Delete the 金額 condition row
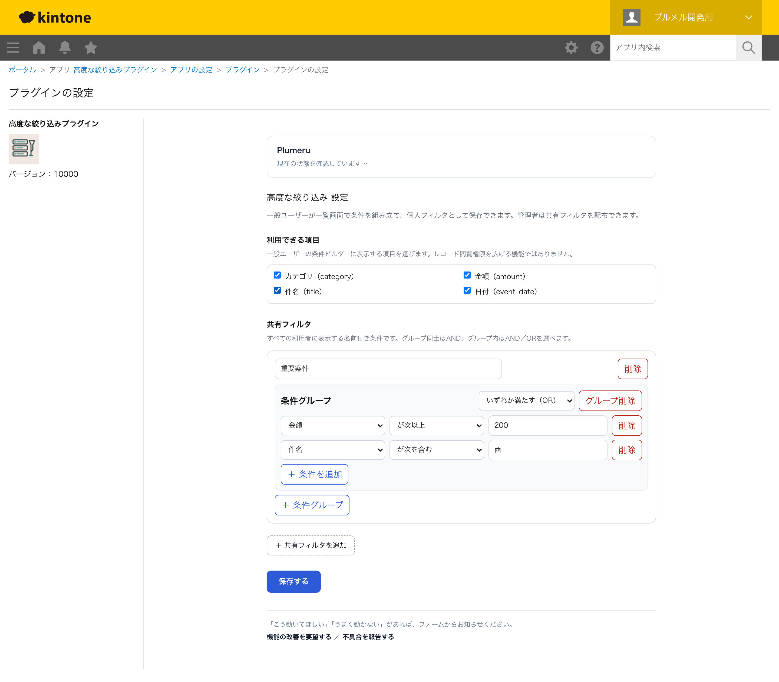This screenshot has height=682, width=779. click(x=627, y=425)
